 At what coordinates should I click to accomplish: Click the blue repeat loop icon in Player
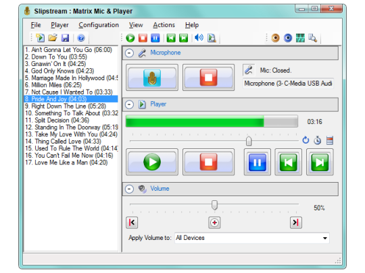(x=306, y=140)
